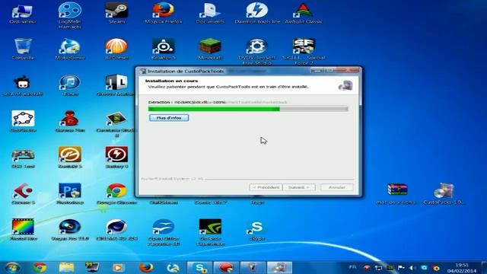Click the Suivant button in the installer
Image resolution: width=487 pixels, height=274 pixels.
299,187
